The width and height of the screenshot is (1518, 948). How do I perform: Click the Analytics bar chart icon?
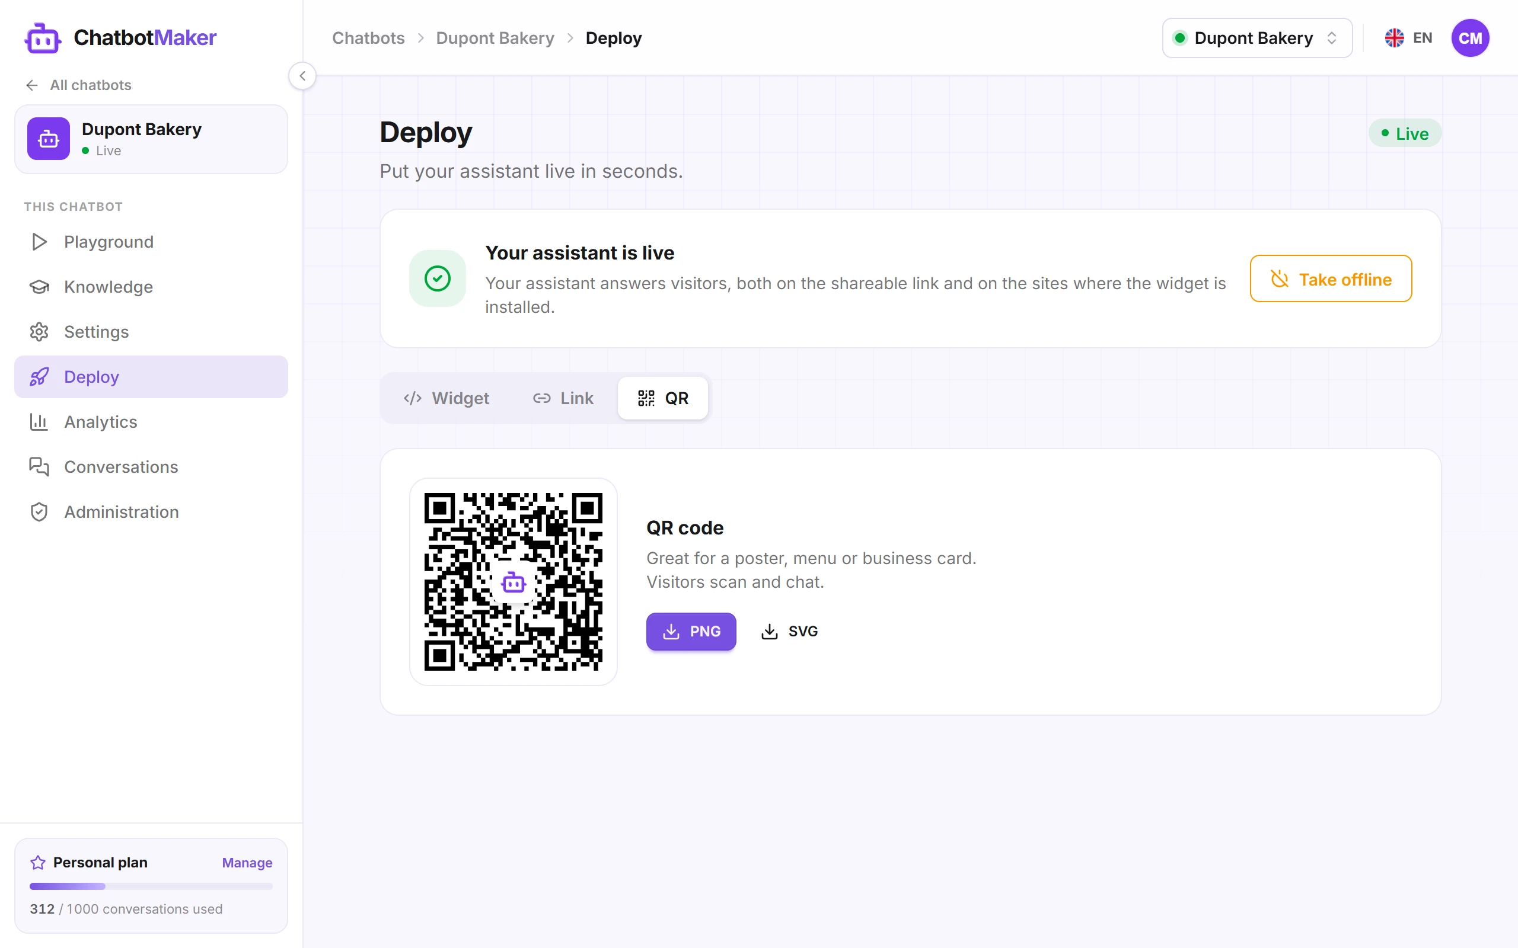(x=39, y=422)
